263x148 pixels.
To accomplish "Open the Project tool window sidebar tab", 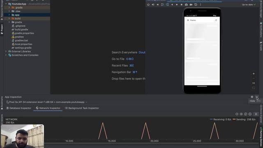I will (2, 29).
